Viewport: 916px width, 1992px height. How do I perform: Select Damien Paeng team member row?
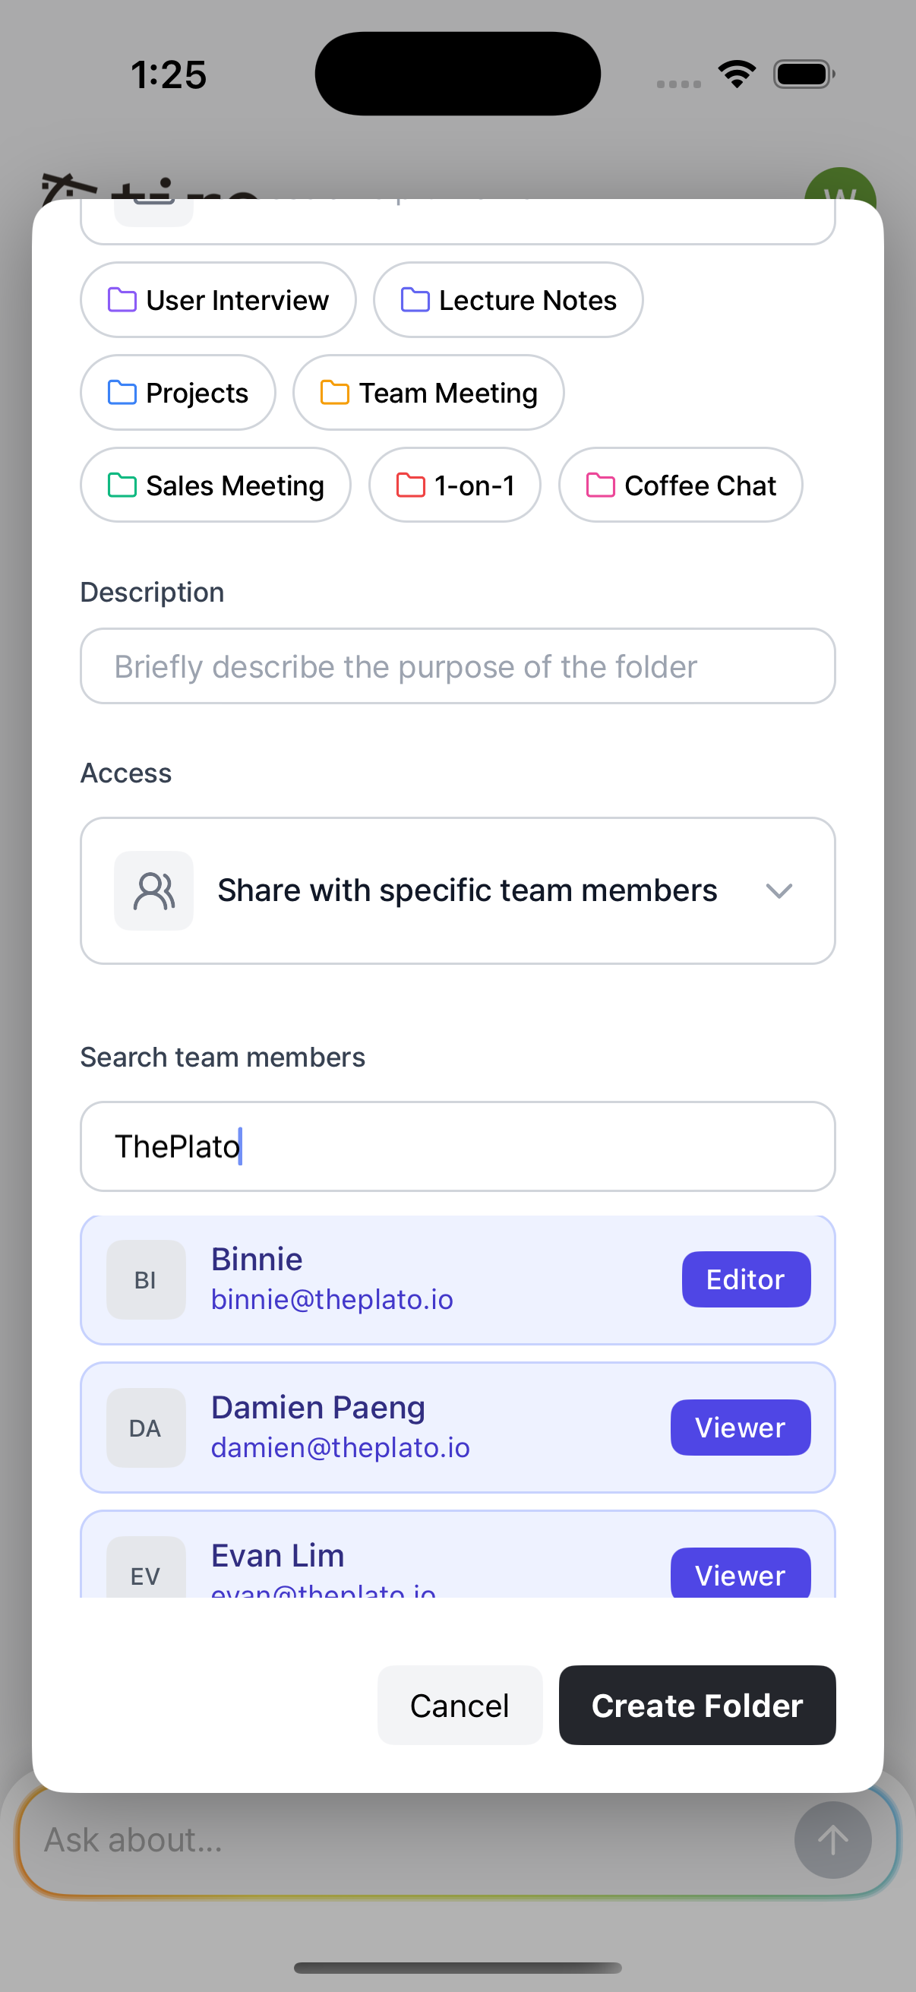[x=387, y=1428]
